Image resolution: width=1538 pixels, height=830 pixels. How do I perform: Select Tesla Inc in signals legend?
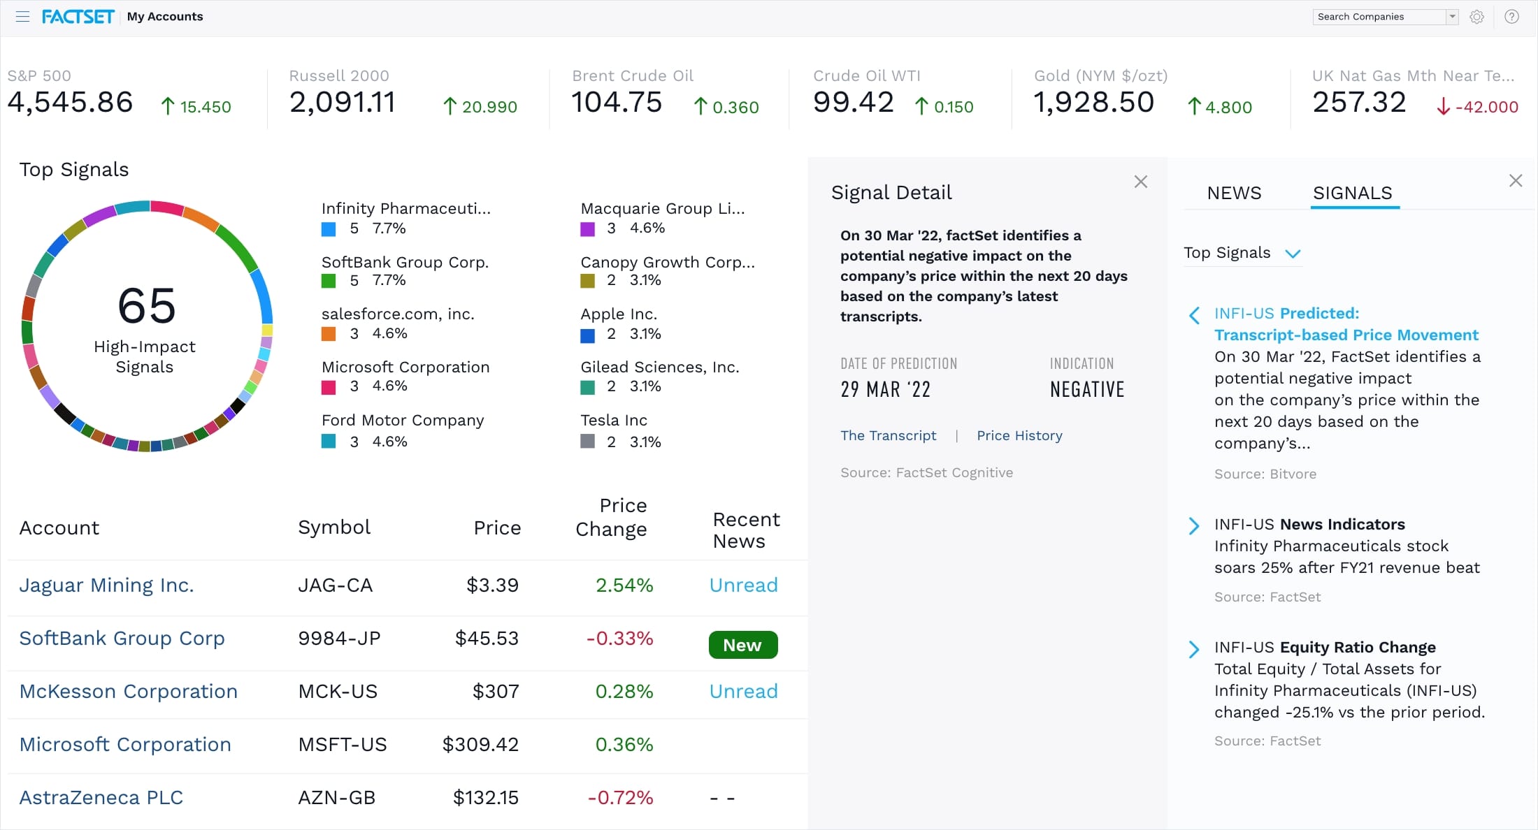coord(614,420)
